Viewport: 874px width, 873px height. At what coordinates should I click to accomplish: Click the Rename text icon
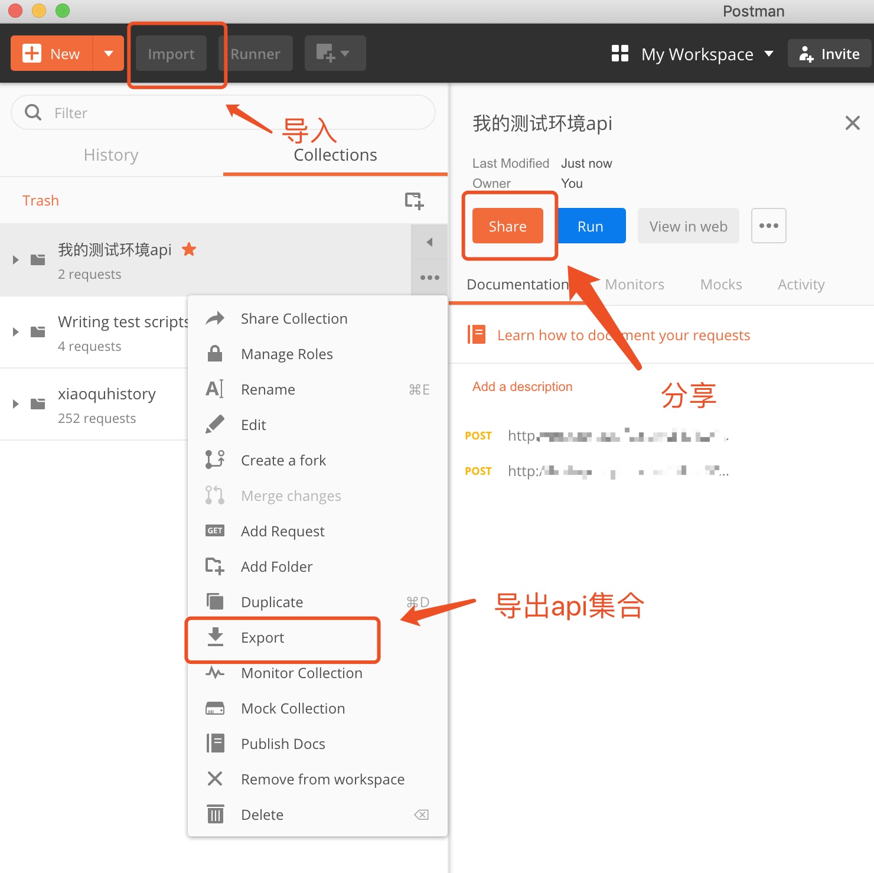pos(215,389)
